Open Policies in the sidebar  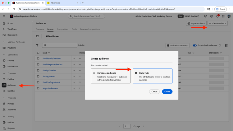click(11, 122)
